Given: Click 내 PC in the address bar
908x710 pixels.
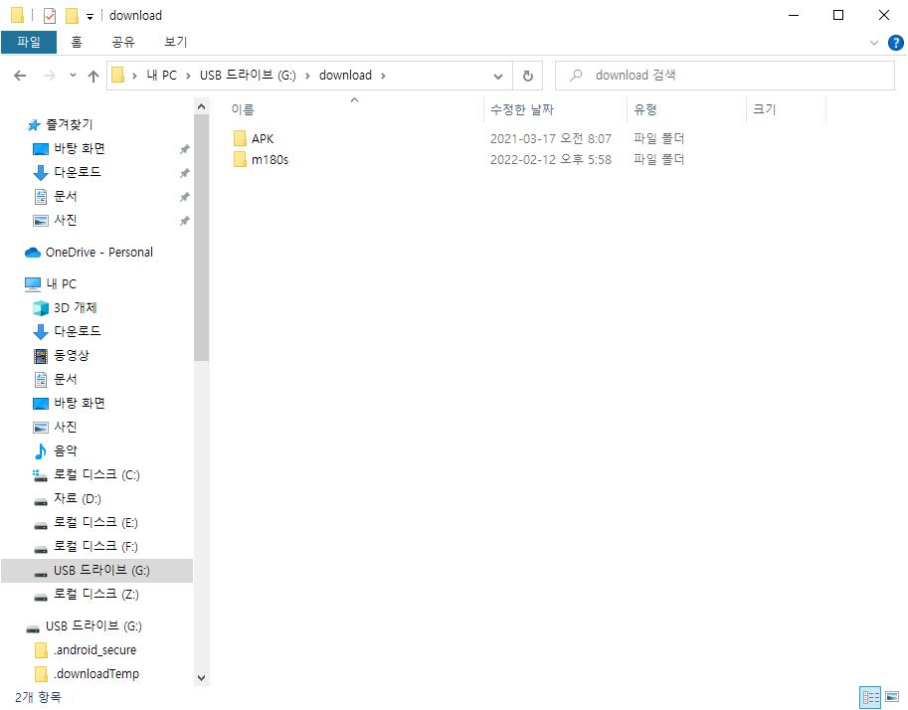Looking at the screenshot, I should [x=161, y=76].
